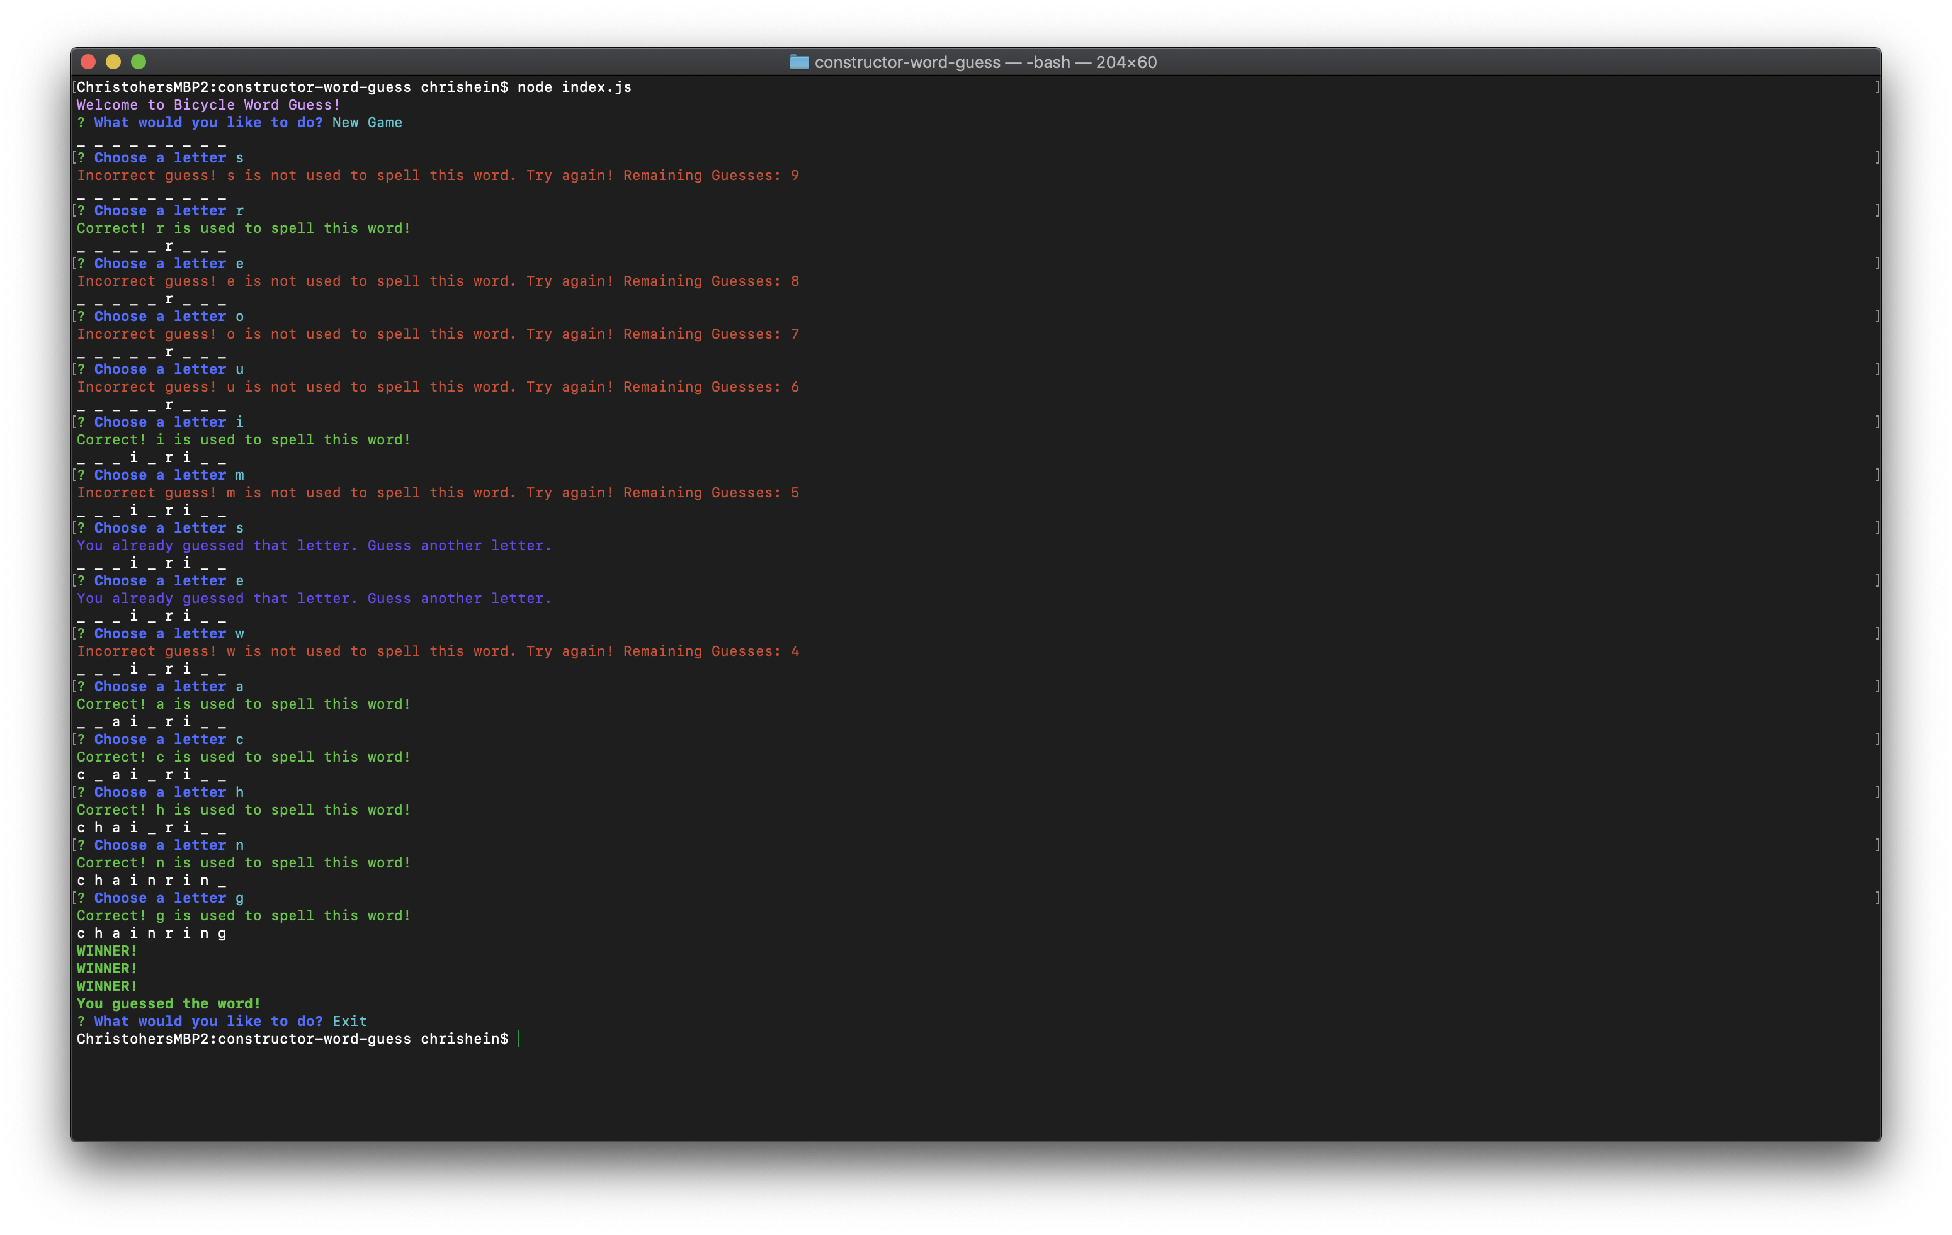Click the 'Choose a letter g' prompt

tap(167, 898)
